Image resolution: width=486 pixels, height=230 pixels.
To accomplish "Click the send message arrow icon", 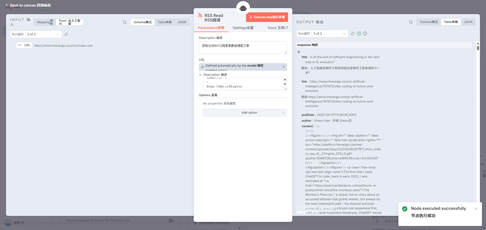I will click(171, 221).
